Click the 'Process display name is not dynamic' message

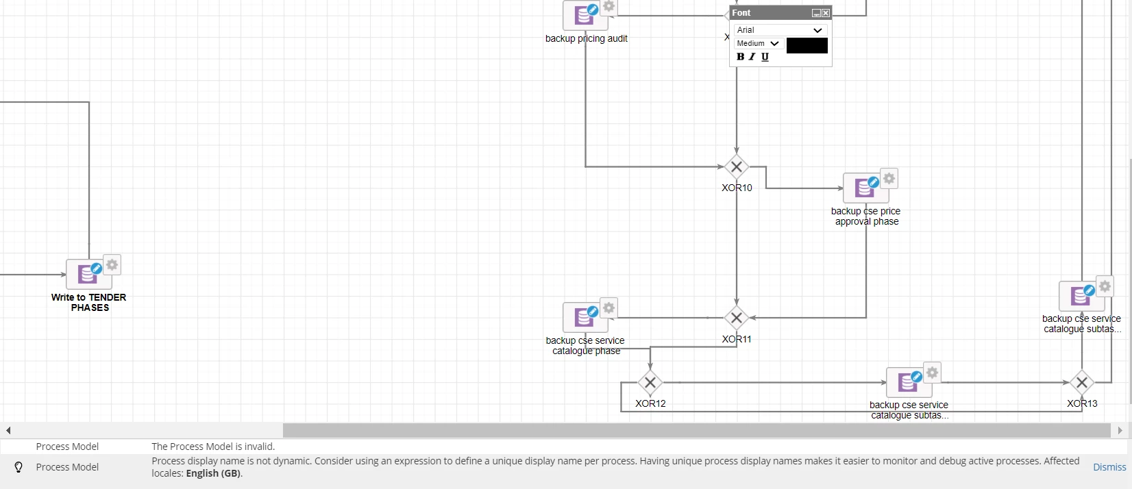(x=615, y=467)
